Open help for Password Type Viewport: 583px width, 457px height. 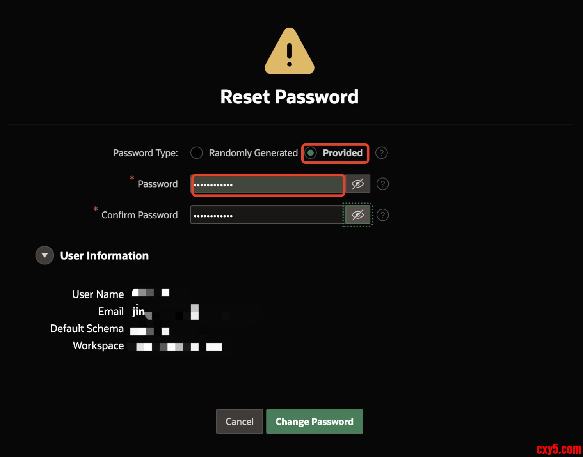tap(381, 153)
